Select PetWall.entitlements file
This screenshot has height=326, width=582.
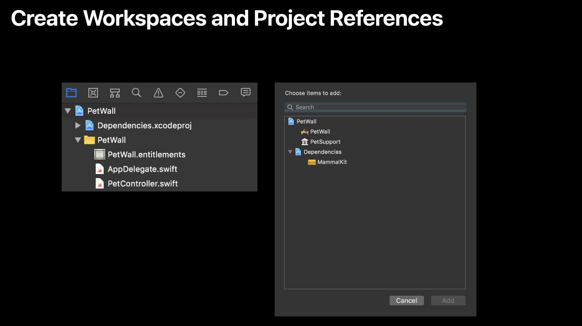(x=160, y=155)
